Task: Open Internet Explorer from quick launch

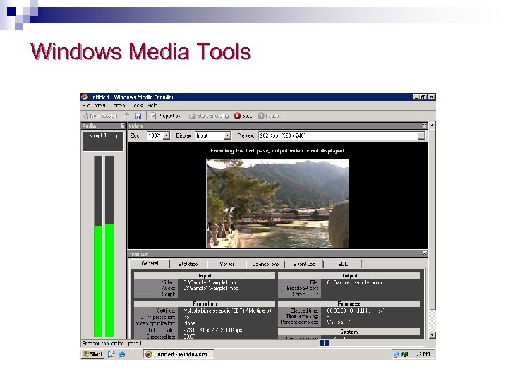Action: (x=122, y=354)
